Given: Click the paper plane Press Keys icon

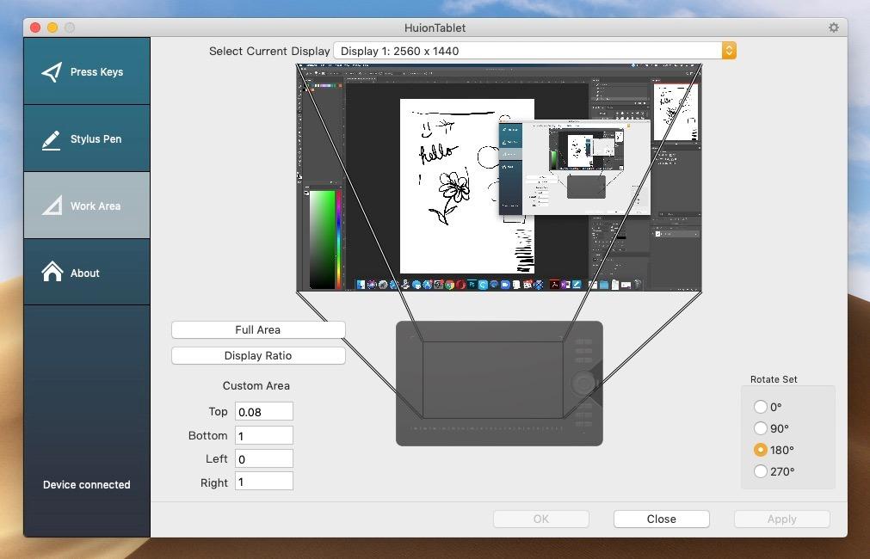Looking at the screenshot, I should pyautogui.click(x=52, y=71).
